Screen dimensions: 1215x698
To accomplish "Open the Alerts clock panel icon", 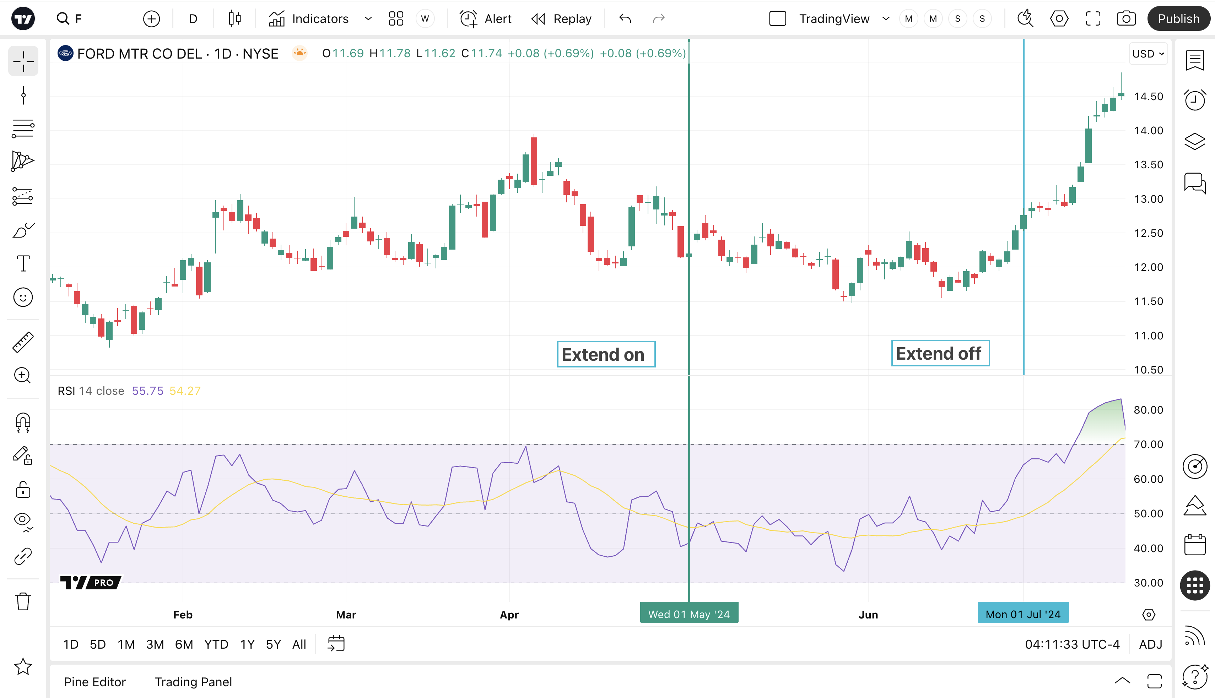I will coord(1194,100).
